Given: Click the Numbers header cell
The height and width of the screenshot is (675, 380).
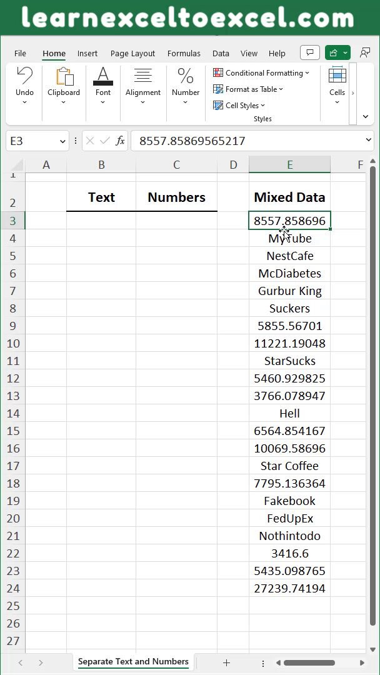Looking at the screenshot, I should (x=176, y=197).
